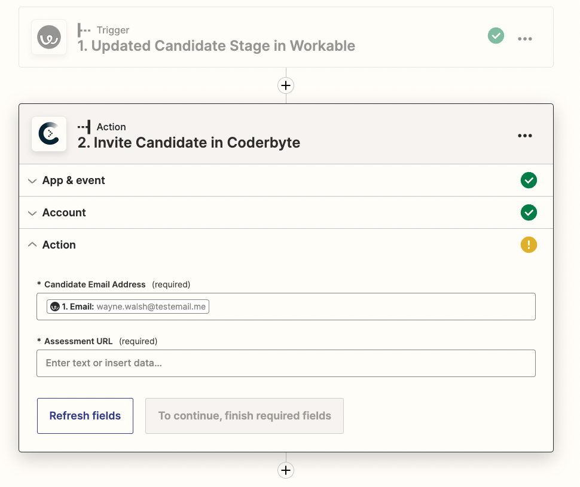
Task: Click the Coderbyte app logo icon
Action: coord(49,134)
